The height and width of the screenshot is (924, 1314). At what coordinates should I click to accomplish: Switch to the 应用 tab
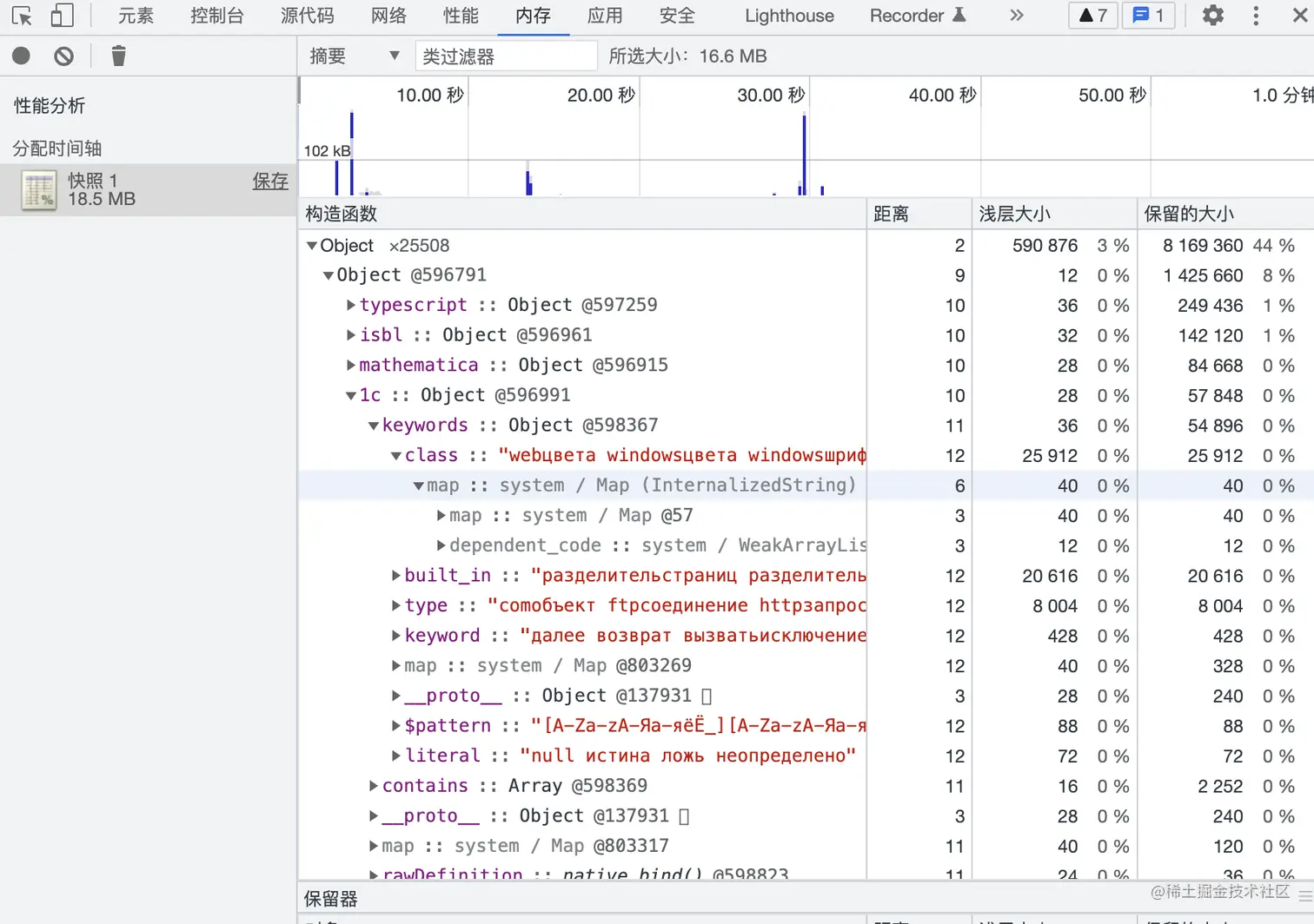tap(605, 16)
